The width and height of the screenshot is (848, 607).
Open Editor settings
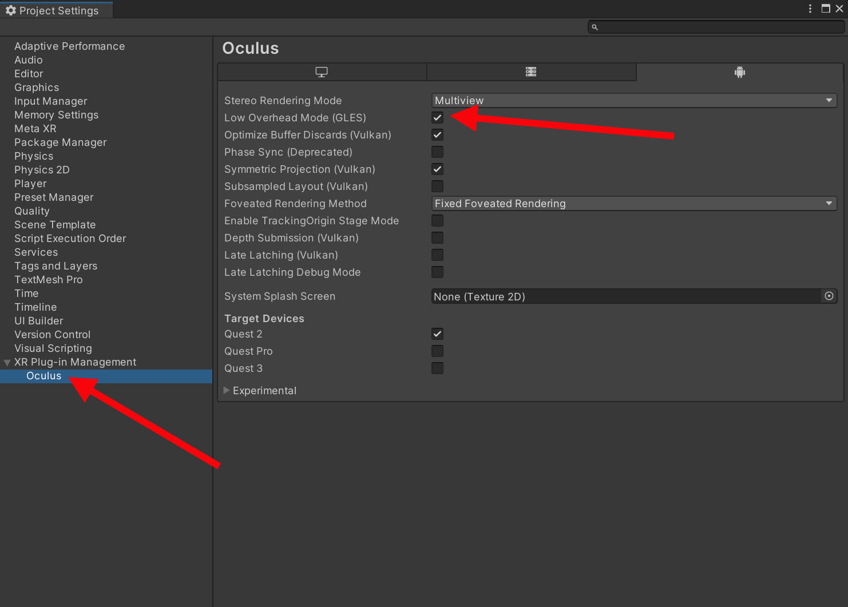pos(29,74)
